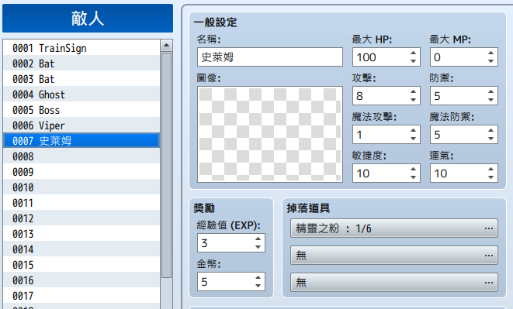The width and height of the screenshot is (513, 309).
Task: Increase 防禦 value with up arrow
Action: (490, 91)
